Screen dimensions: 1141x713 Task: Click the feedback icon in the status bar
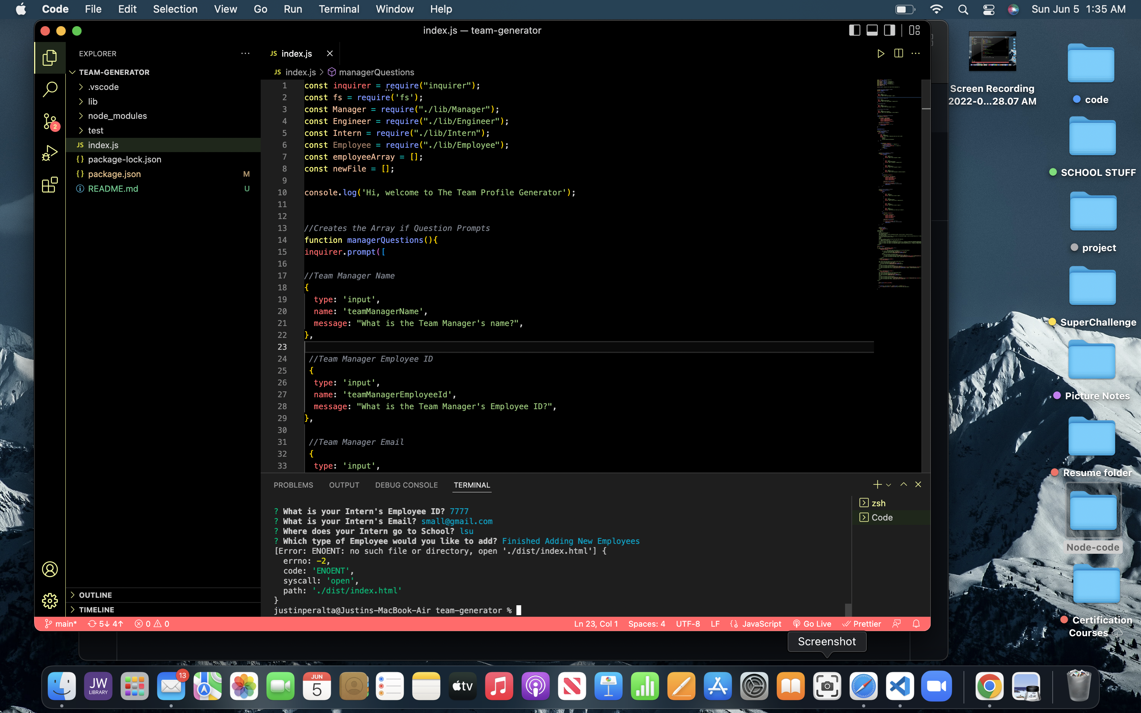point(897,624)
